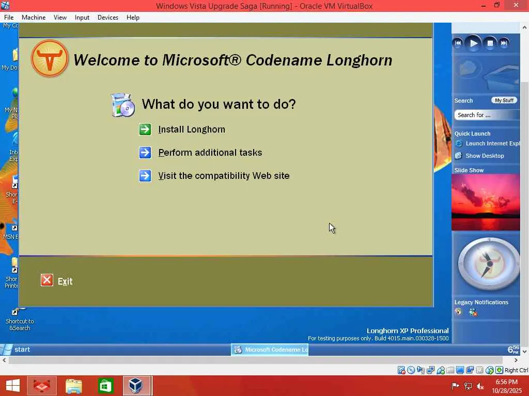The width and height of the screenshot is (529, 396).
Task: Click the muted speaker icon in the host tray
Action: pos(480,386)
